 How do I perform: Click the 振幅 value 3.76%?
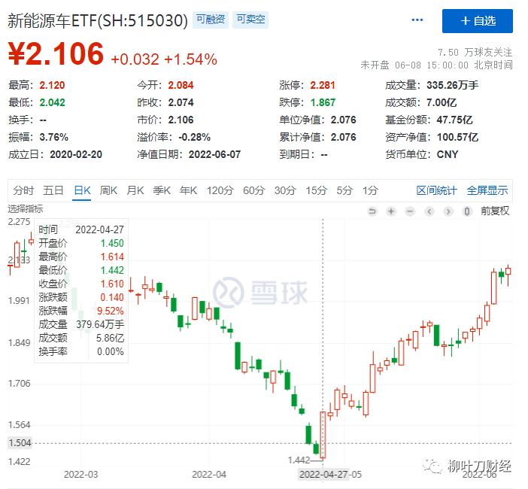pyautogui.click(x=54, y=137)
